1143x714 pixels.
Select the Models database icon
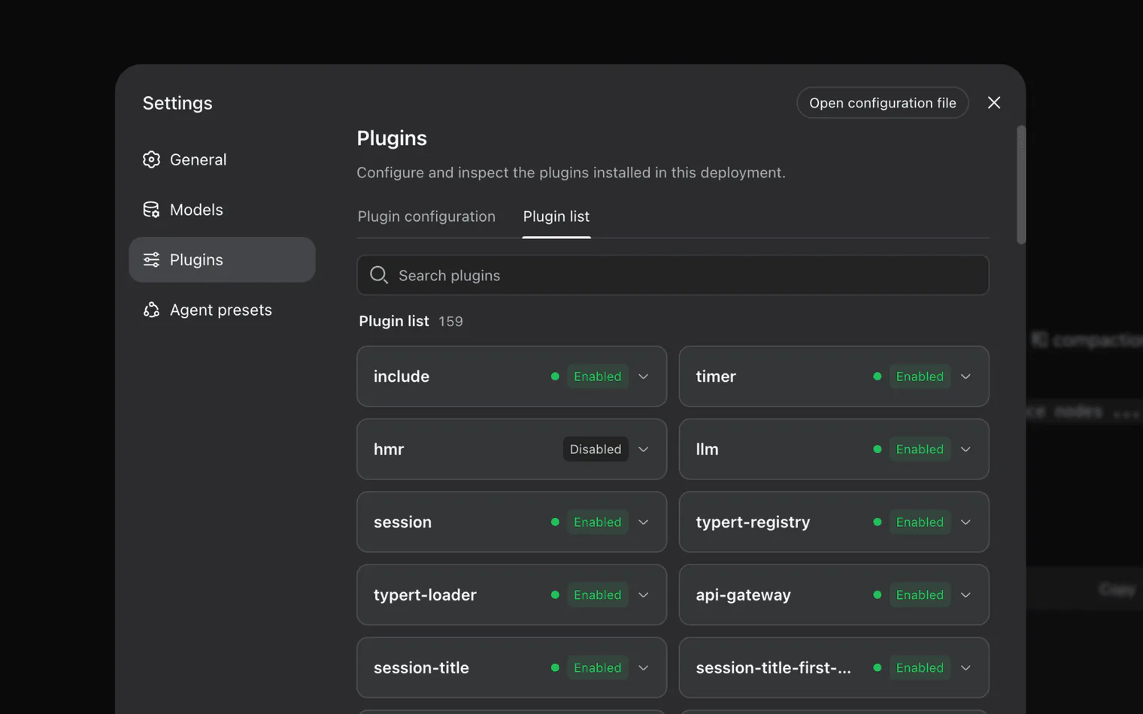tap(151, 210)
